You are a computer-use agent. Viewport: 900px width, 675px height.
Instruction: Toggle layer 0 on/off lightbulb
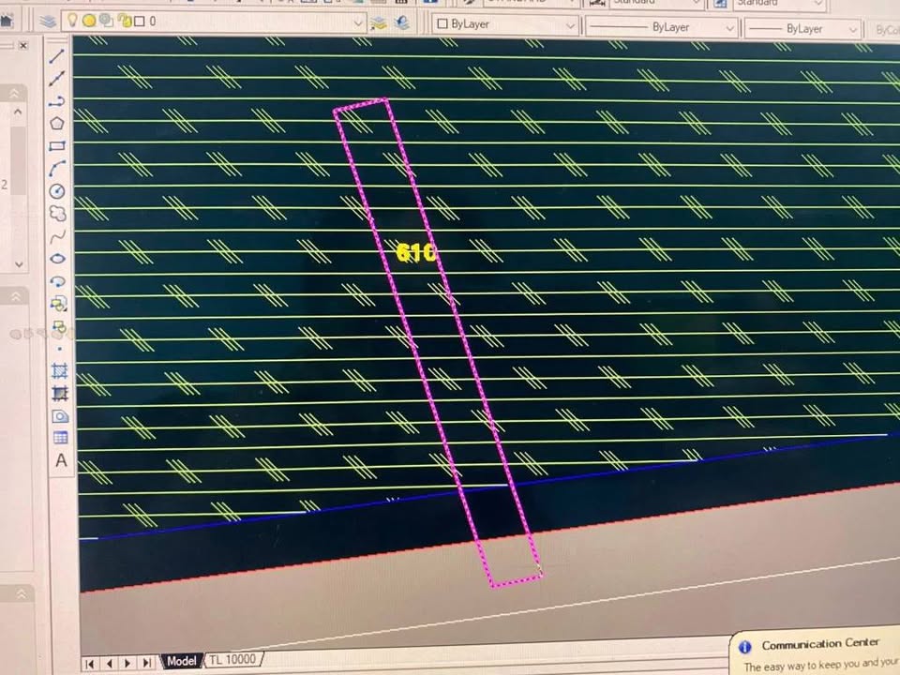tap(72, 21)
